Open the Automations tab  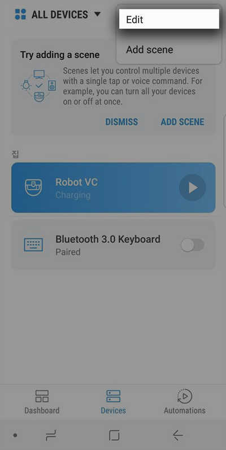point(185,402)
